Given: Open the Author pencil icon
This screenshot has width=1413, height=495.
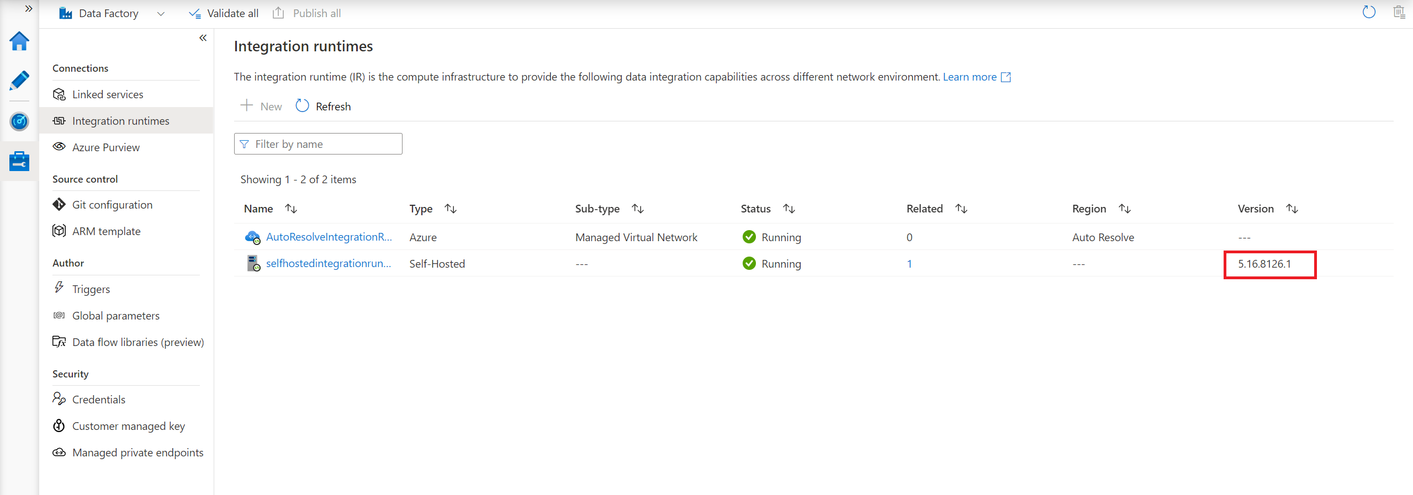Looking at the screenshot, I should coord(19,81).
